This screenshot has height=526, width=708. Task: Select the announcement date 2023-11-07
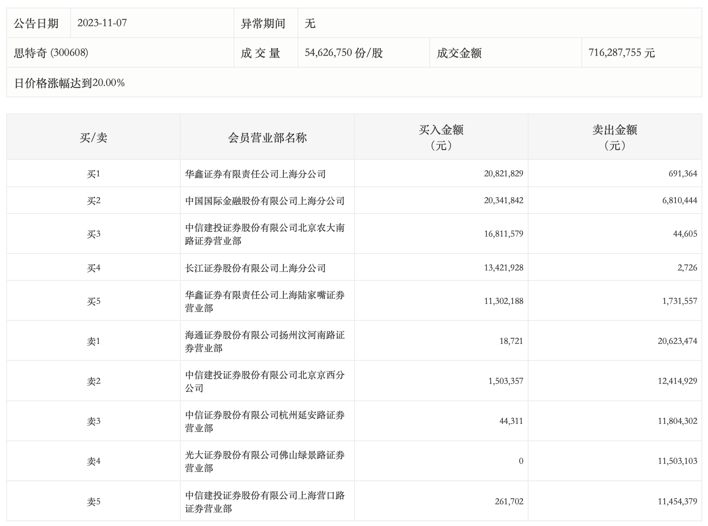pyautogui.click(x=102, y=23)
